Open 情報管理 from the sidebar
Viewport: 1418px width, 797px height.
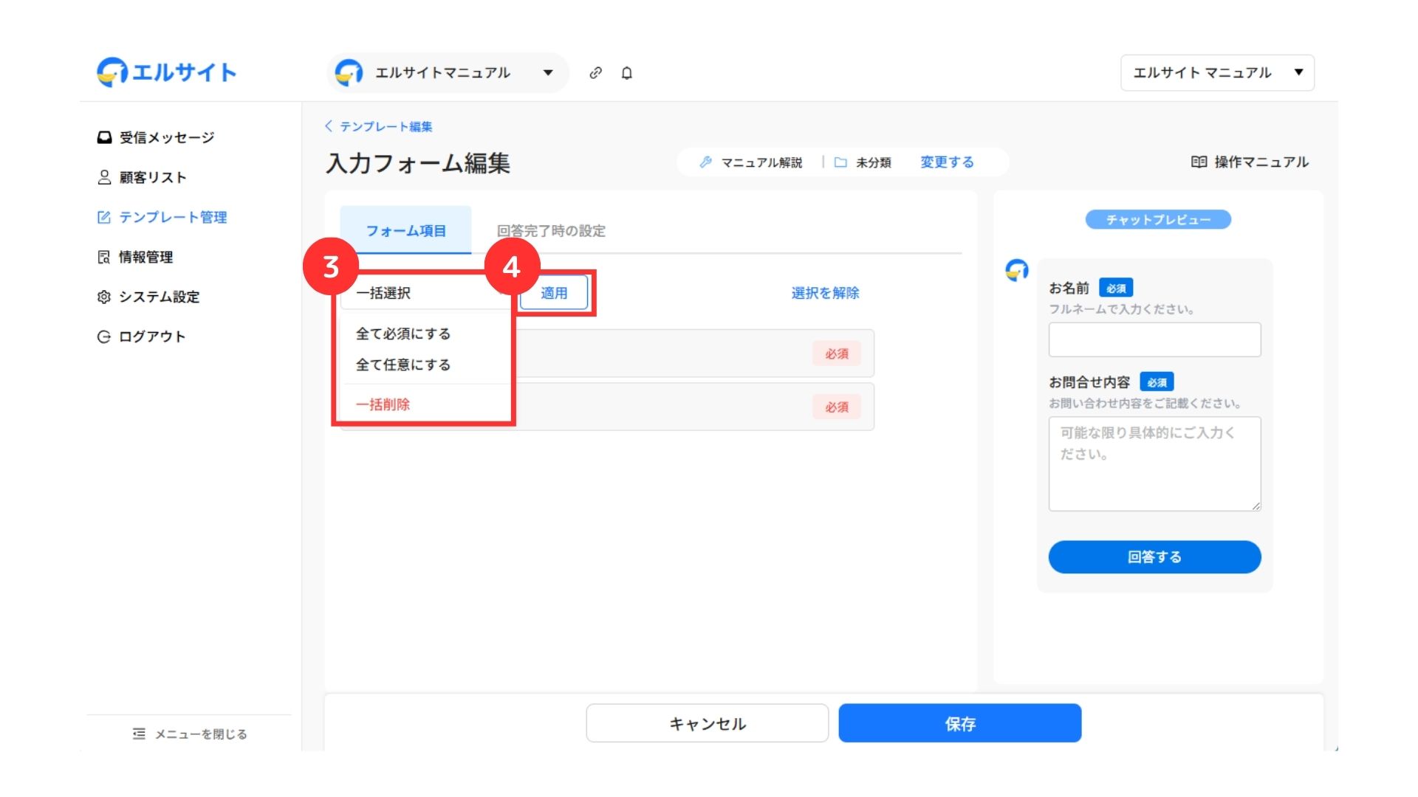click(x=135, y=257)
